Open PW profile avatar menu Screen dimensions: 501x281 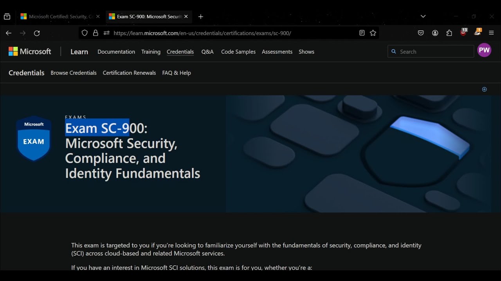click(484, 50)
